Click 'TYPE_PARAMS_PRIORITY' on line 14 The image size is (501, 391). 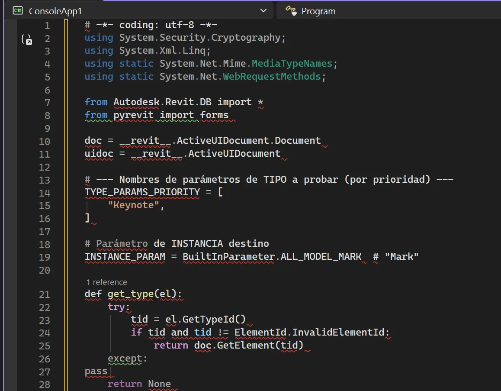click(142, 192)
